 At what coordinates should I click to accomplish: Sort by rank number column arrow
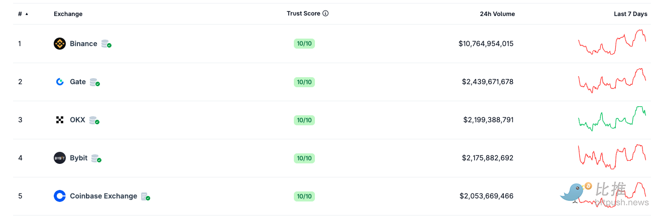click(x=27, y=14)
